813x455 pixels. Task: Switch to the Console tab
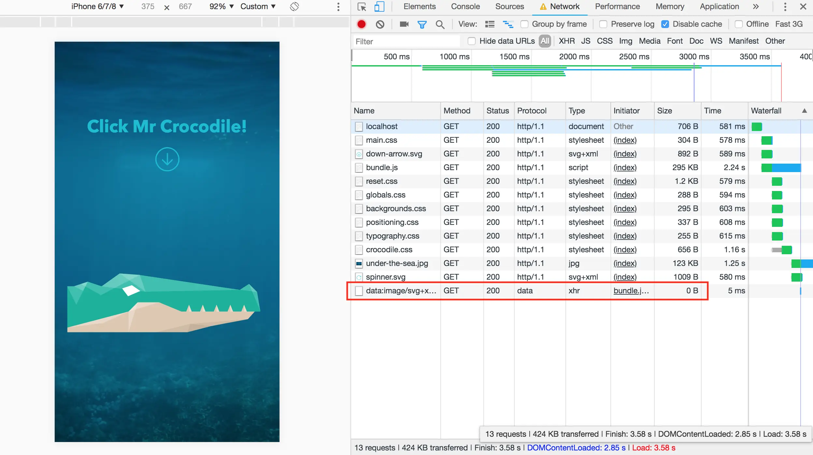465,7
